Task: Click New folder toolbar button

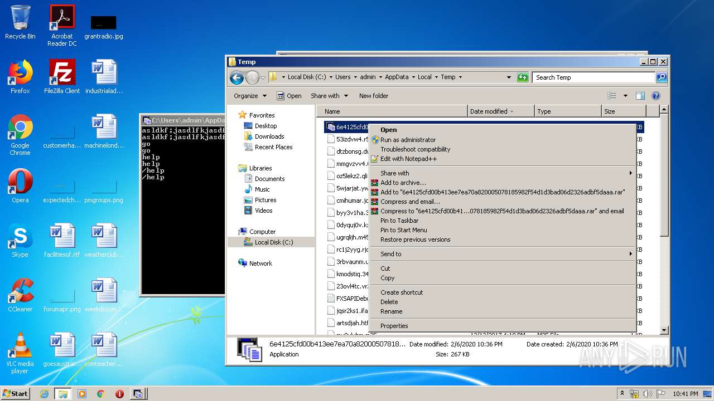Action: (x=374, y=96)
